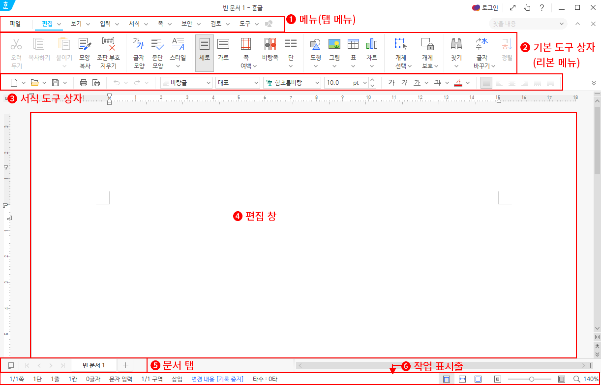Toggle bold formatting with the 가 icon

click(x=391, y=82)
